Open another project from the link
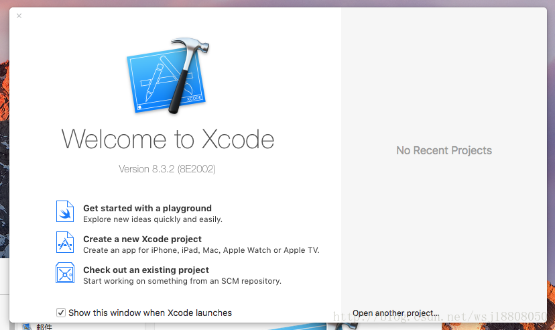 pyautogui.click(x=395, y=313)
